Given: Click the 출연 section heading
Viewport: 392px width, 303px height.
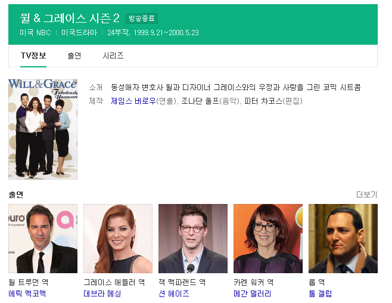Looking at the screenshot, I should pos(15,194).
